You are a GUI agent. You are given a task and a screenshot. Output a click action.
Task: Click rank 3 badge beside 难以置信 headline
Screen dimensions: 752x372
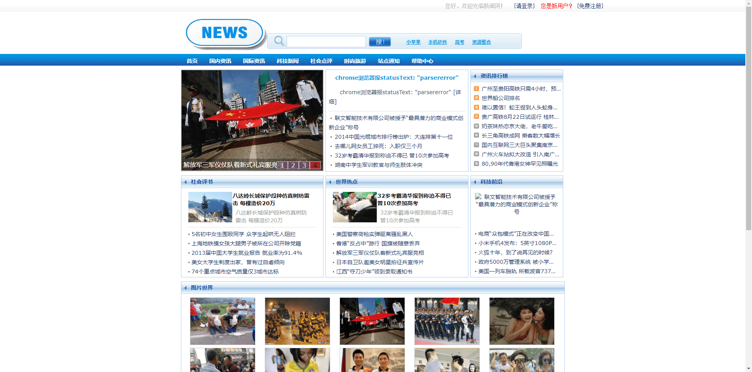(476, 107)
